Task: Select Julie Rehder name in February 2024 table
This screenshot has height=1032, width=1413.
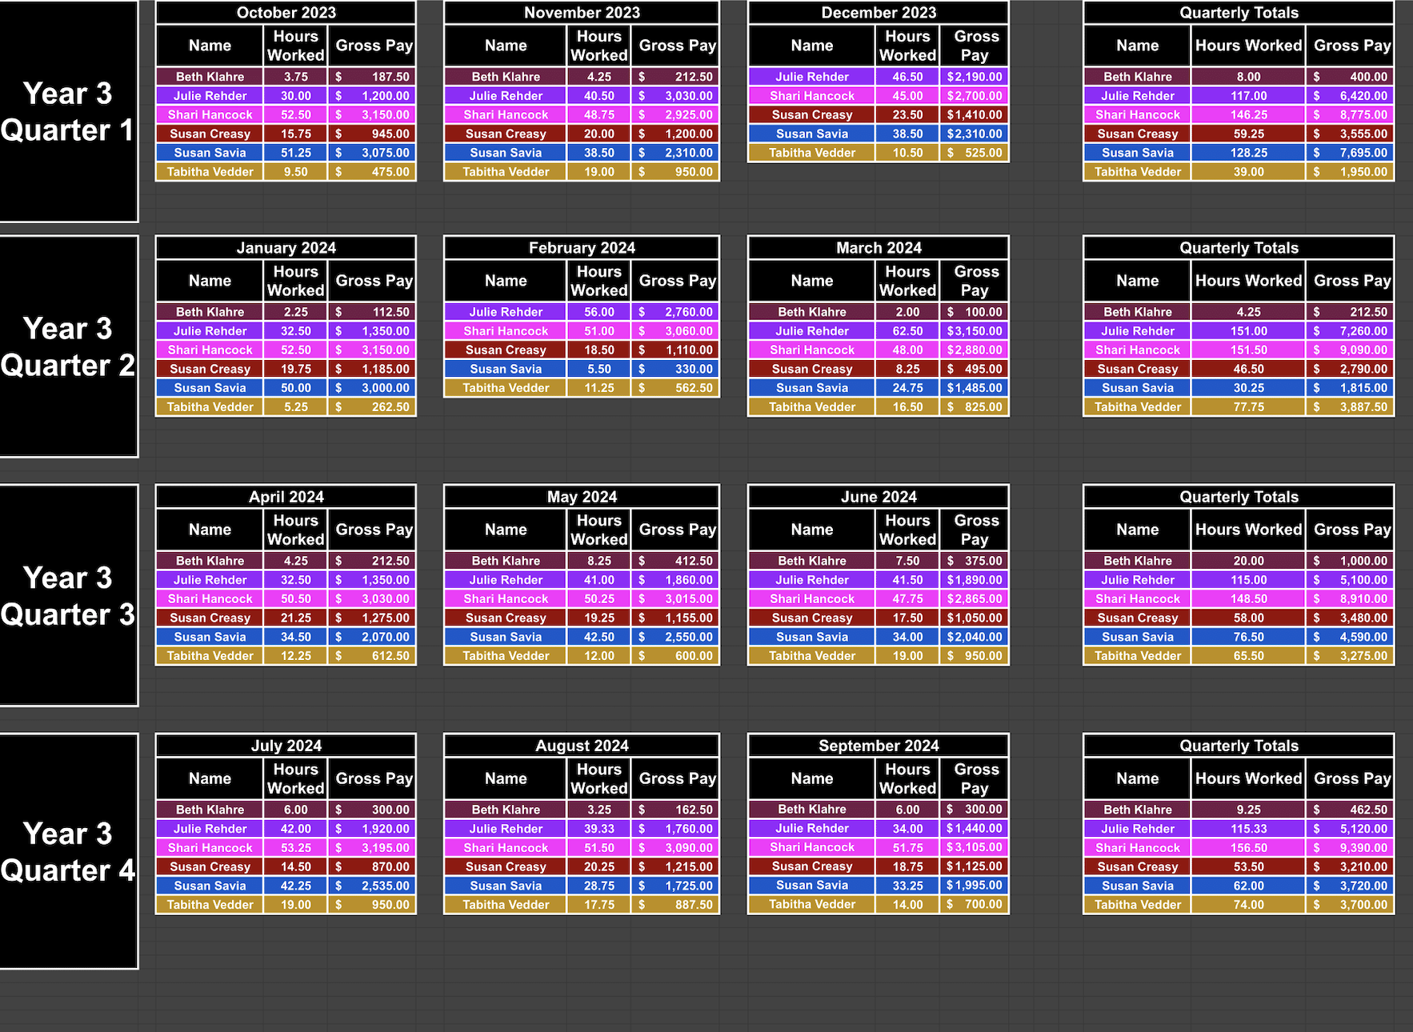Action: (x=506, y=312)
